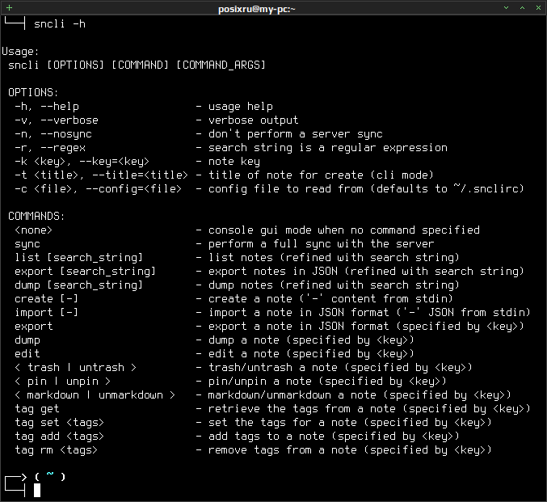
Task: Click the '-v, --verbose' option
Action: 57,120
